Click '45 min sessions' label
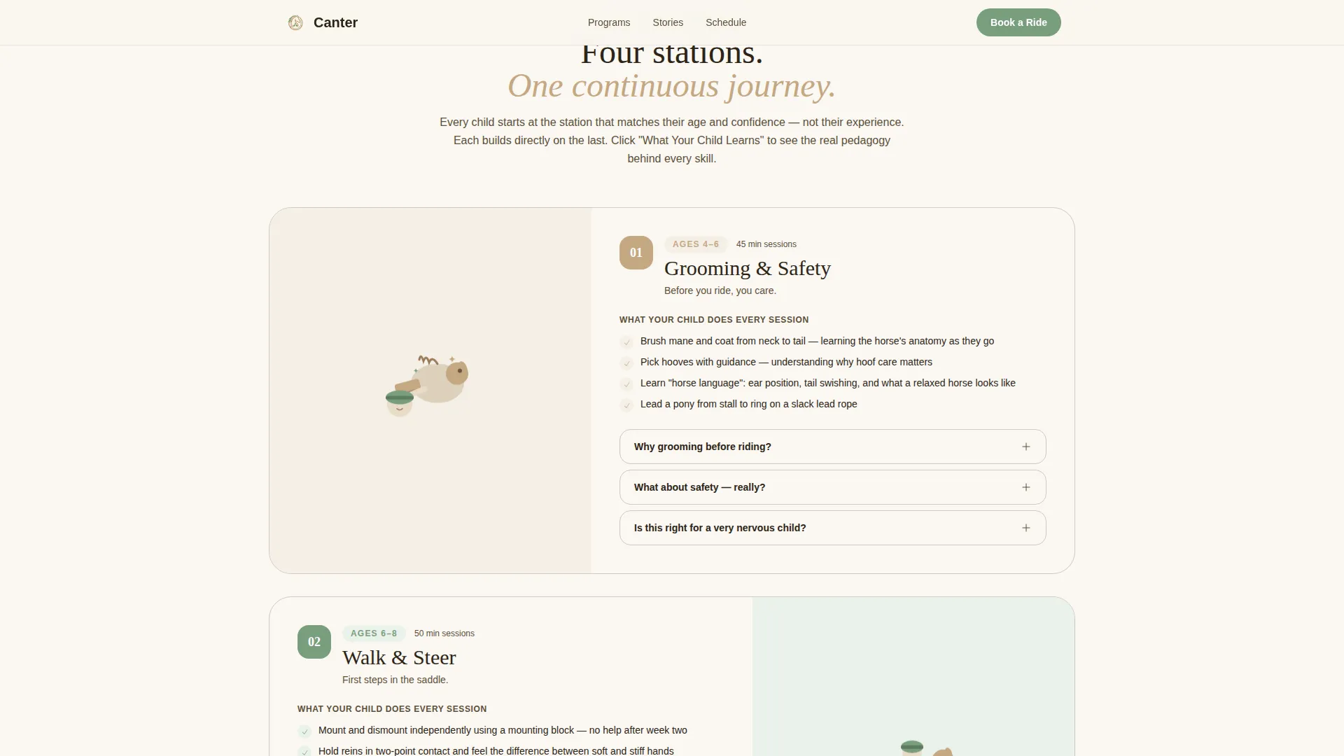 [x=766, y=244]
